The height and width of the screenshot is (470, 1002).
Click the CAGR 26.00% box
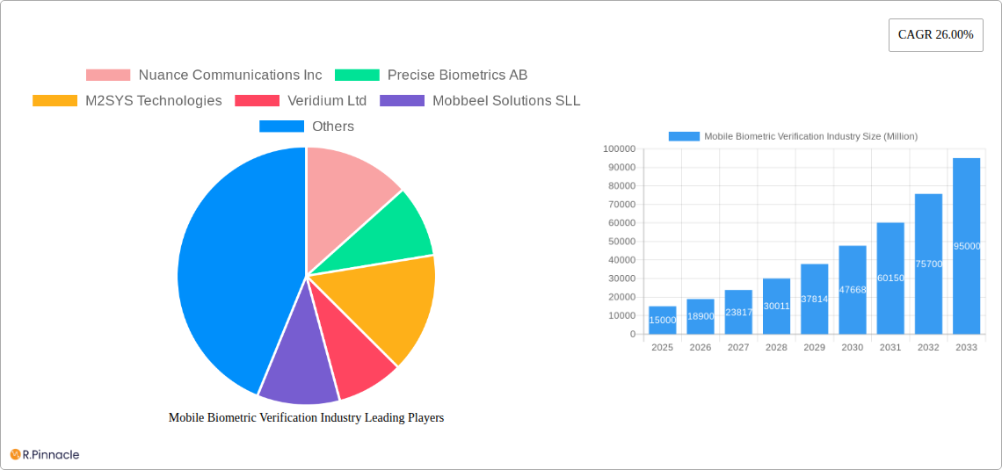(935, 35)
